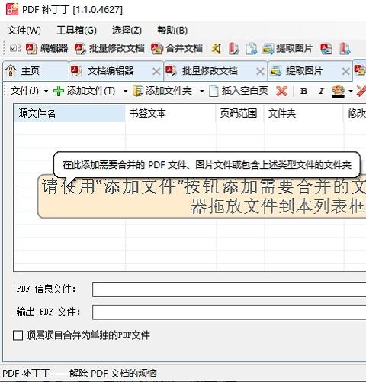This screenshot has width=366, height=382.
Task: Toggle italic bookmark text (I)
Action: tap(321, 91)
